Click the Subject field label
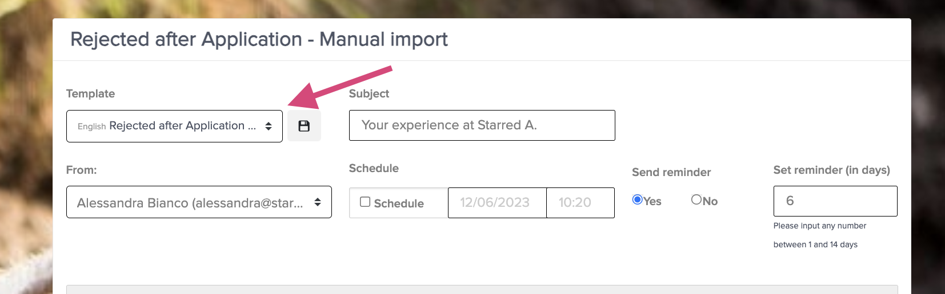Image resolution: width=945 pixels, height=294 pixels. (369, 93)
